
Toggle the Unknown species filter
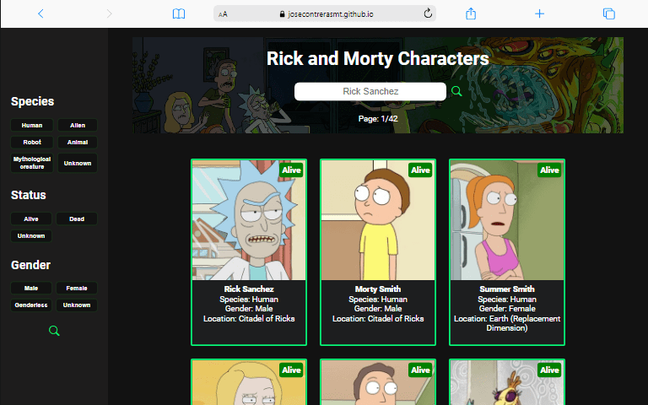coord(78,163)
